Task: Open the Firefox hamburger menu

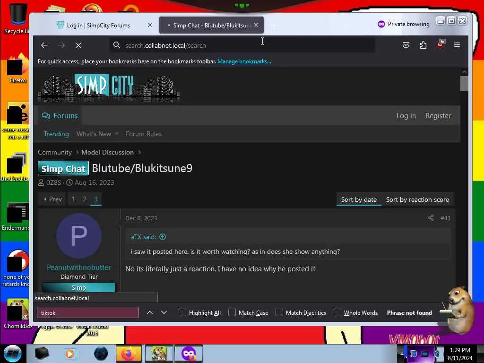Action: pos(457,45)
